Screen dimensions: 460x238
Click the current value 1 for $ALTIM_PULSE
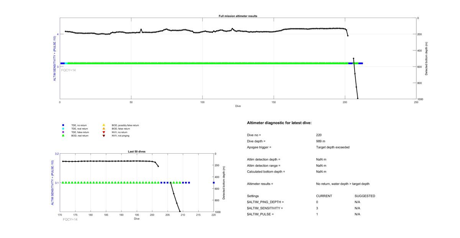[317, 214]
